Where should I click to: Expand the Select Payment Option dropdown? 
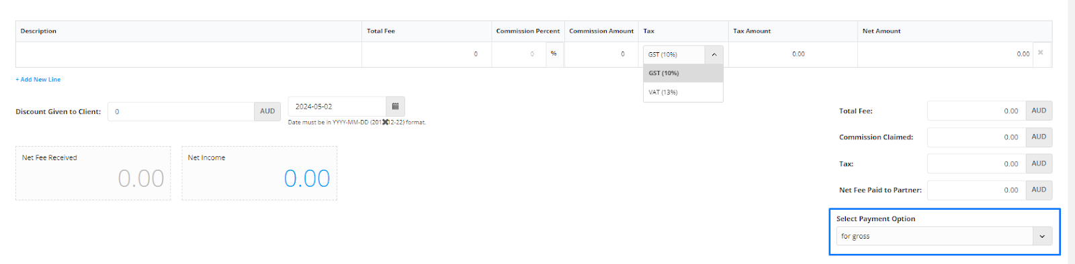tap(944, 236)
